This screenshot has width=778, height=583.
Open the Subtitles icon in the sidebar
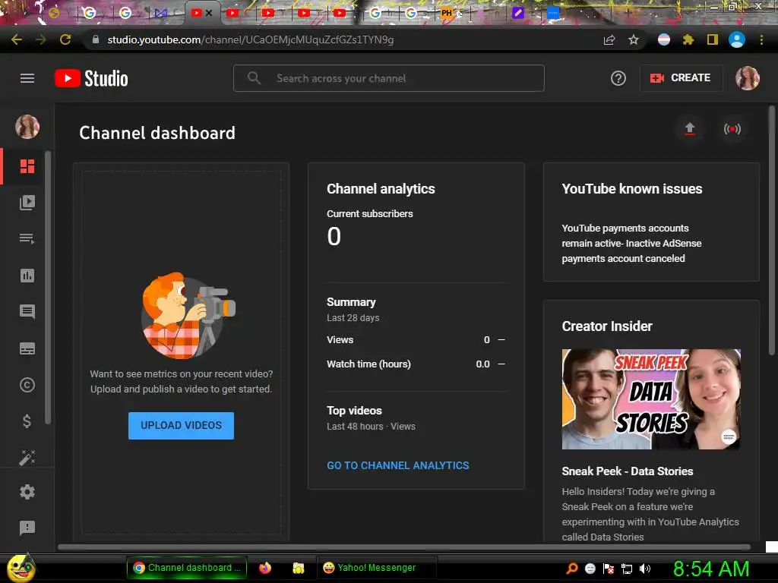point(27,348)
